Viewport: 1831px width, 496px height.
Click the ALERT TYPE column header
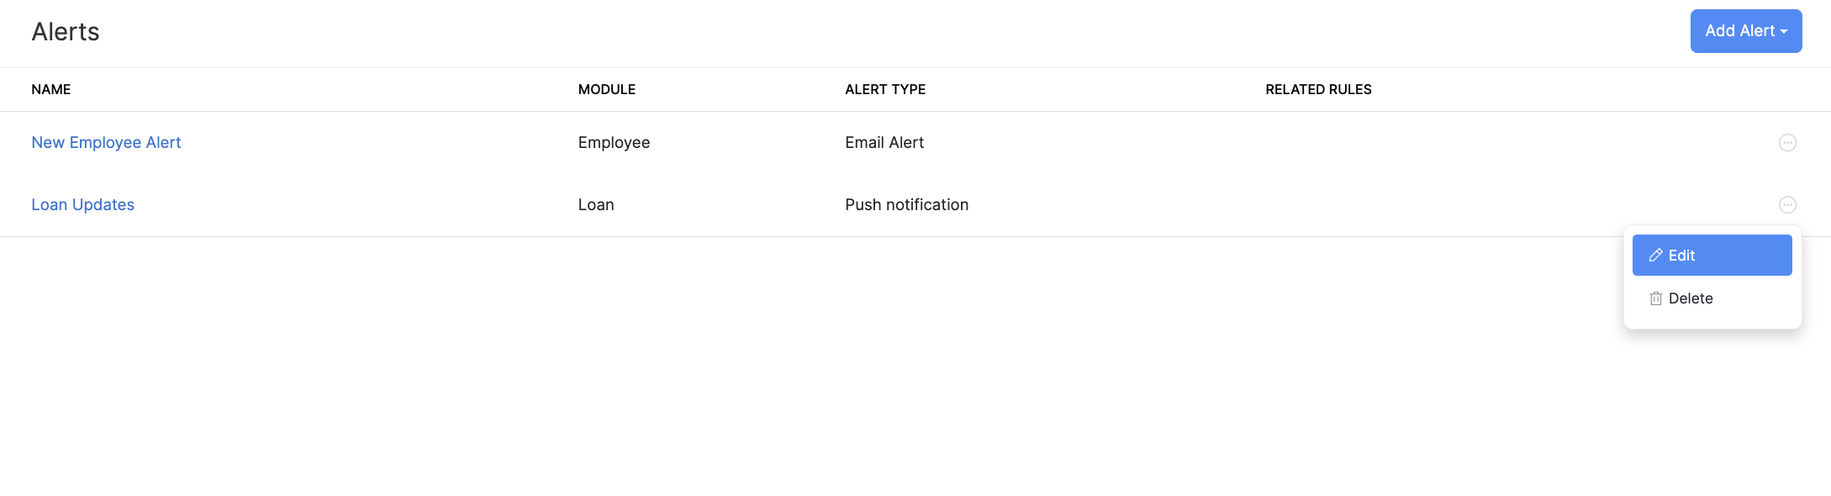[885, 89]
